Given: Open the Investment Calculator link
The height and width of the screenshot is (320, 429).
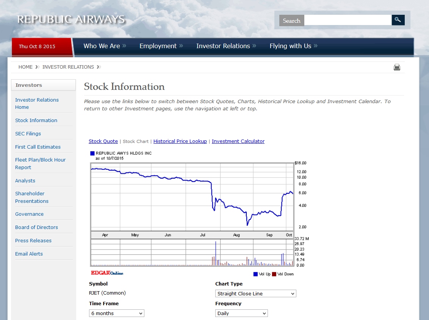Looking at the screenshot, I should [238, 141].
